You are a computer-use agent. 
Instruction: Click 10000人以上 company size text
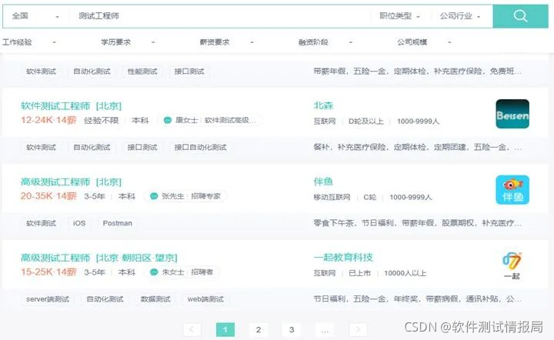coord(405,273)
